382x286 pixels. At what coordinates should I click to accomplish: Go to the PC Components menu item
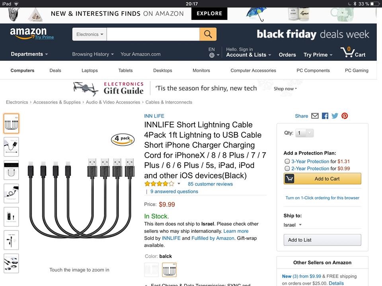313,70
